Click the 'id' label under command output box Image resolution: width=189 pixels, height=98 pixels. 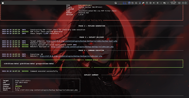coord(92,68)
